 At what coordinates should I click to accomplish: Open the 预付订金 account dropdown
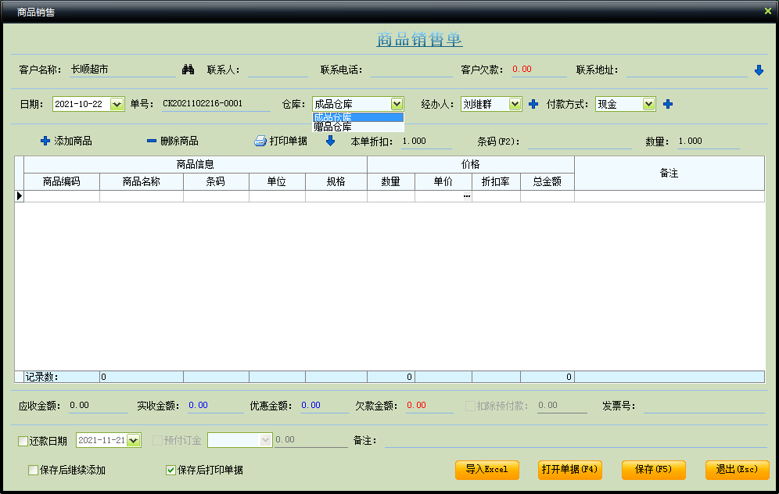click(x=265, y=440)
